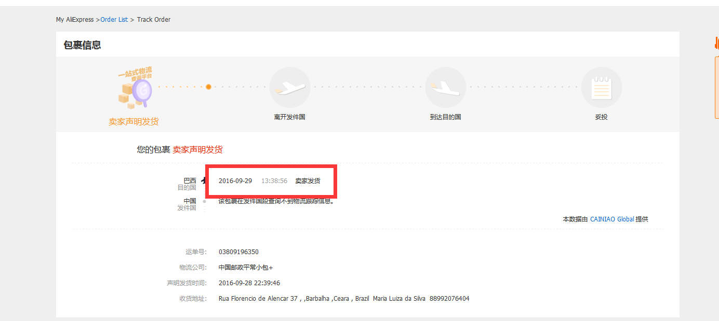Click the notepad delivery icon for 妥投
Viewport: 719px width, 321px height.
(x=602, y=88)
